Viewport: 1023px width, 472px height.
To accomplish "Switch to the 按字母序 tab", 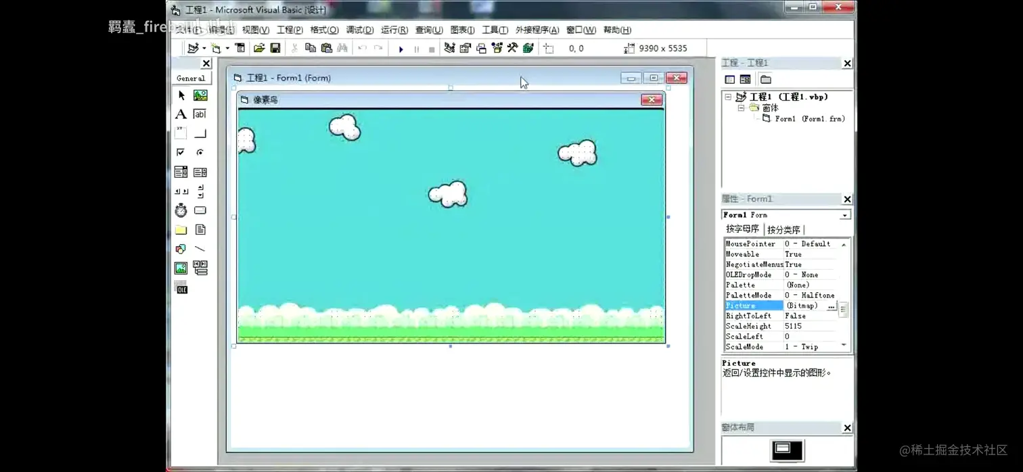I will [x=742, y=229].
